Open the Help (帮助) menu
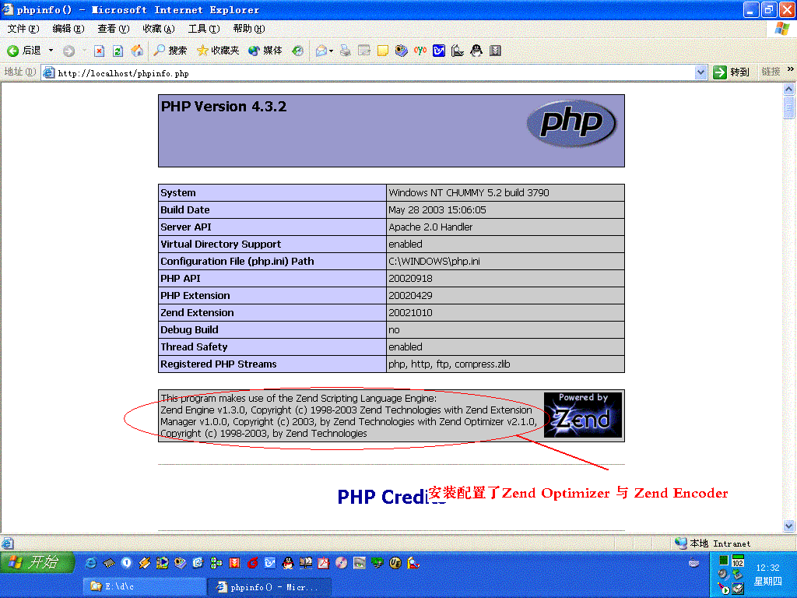 pos(249,29)
